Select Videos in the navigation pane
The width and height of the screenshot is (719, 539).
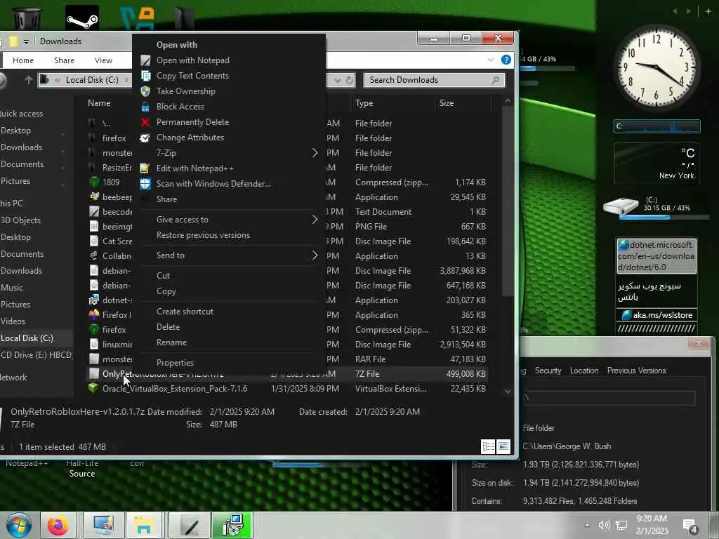click(13, 321)
